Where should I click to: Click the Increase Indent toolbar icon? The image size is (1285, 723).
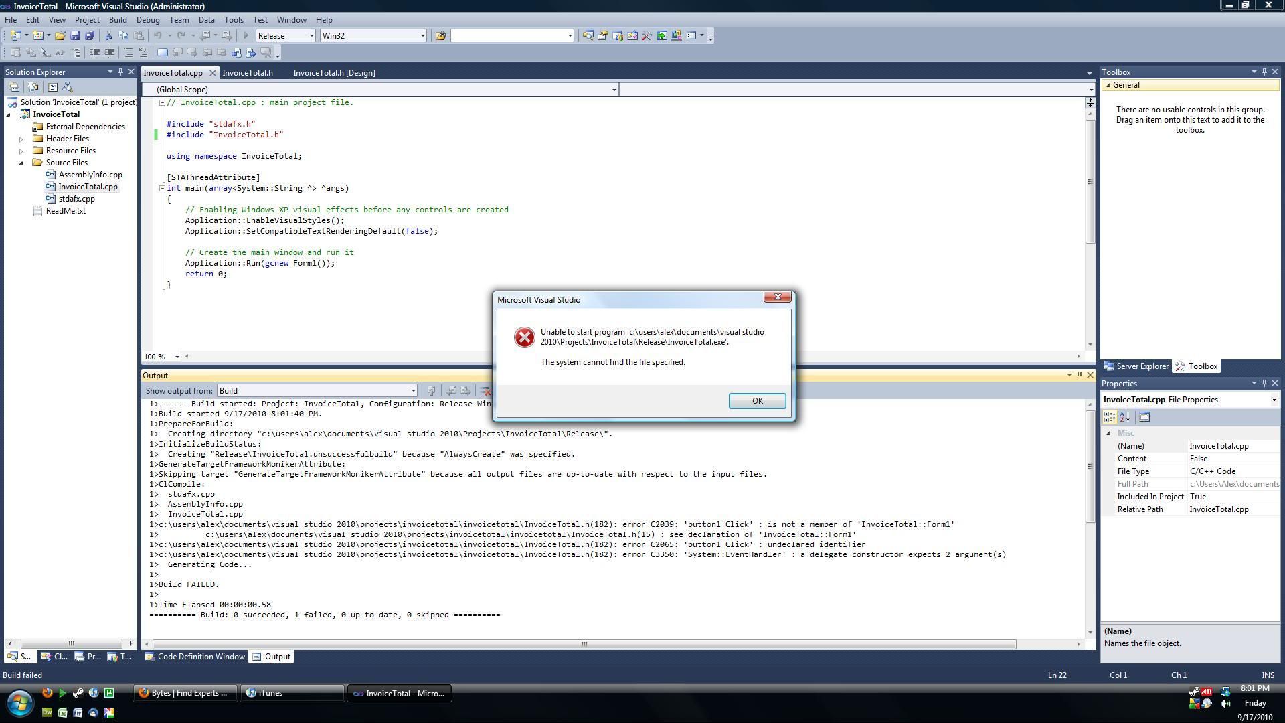click(x=110, y=52)
